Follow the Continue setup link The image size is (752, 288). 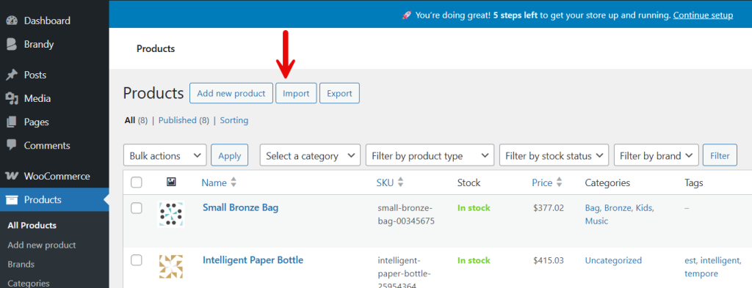tap(703, 15)
